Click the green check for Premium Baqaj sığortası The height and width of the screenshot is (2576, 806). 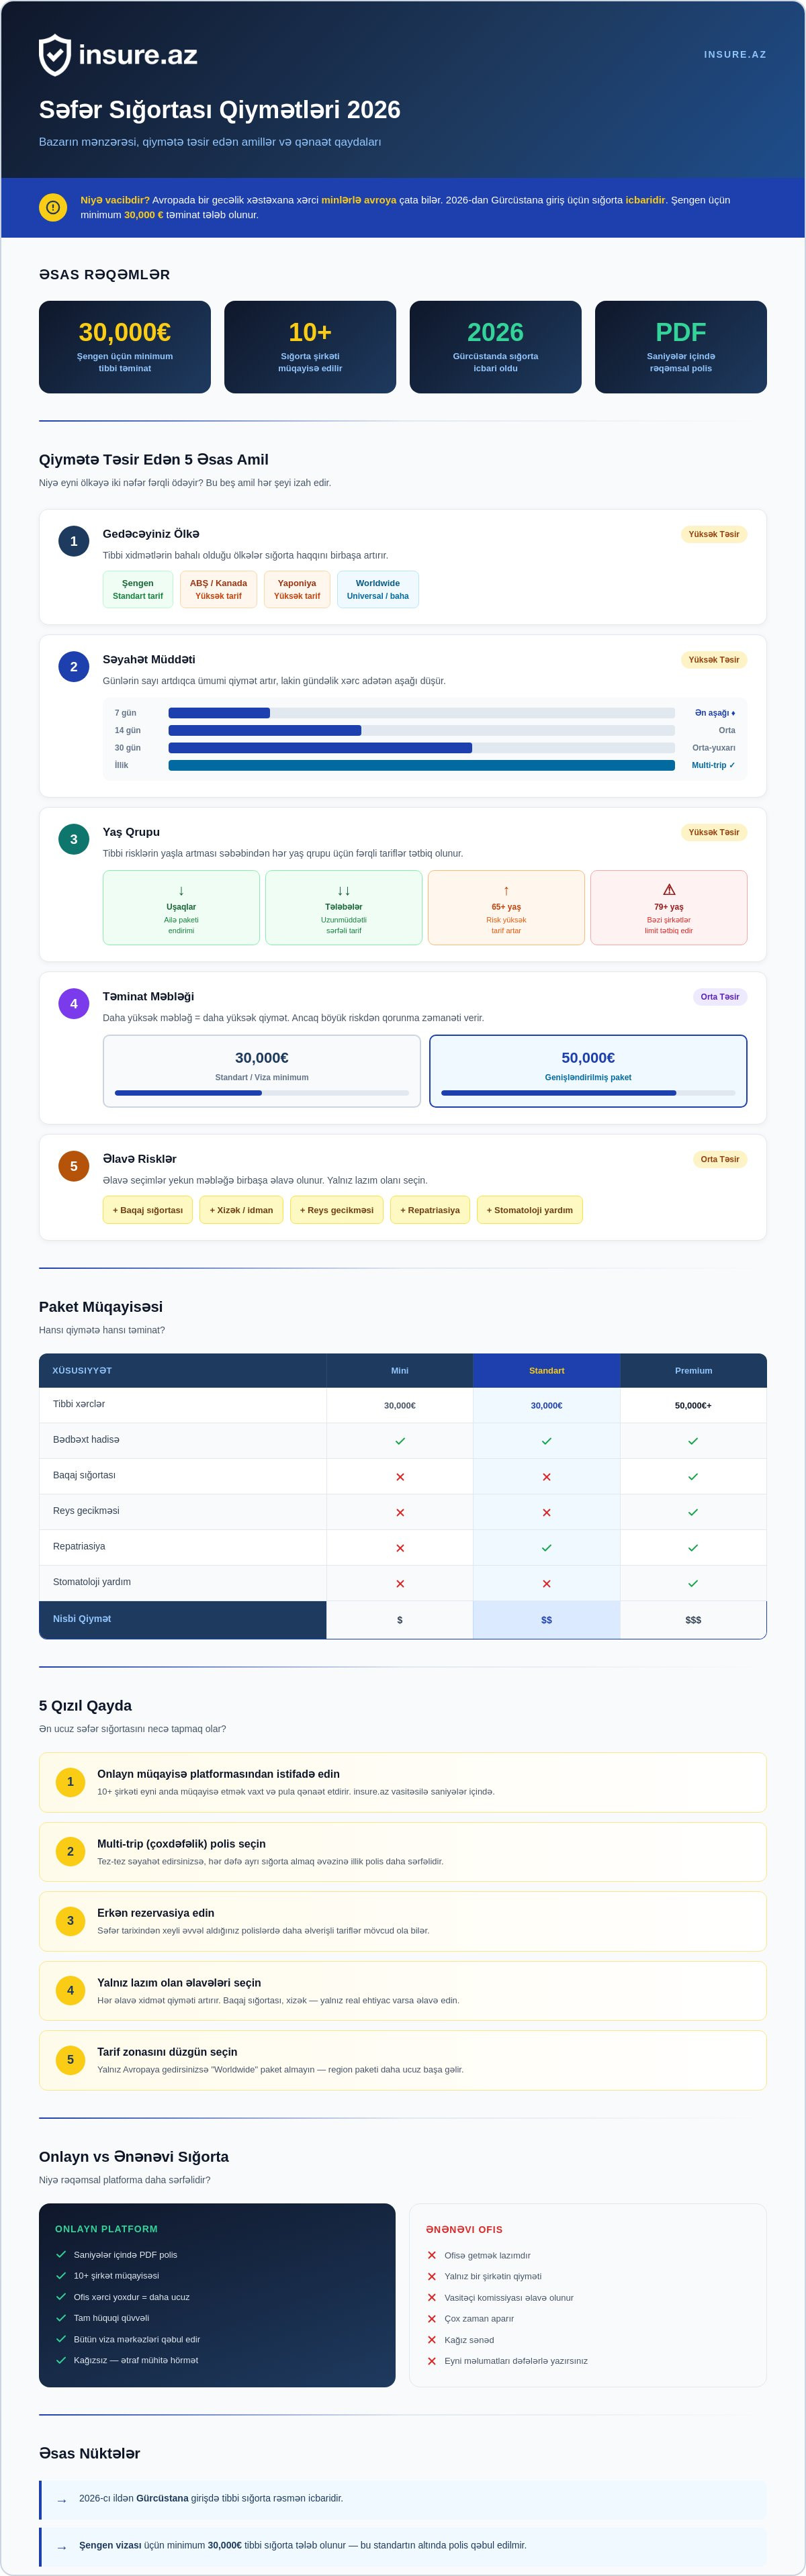(693, 1476)
